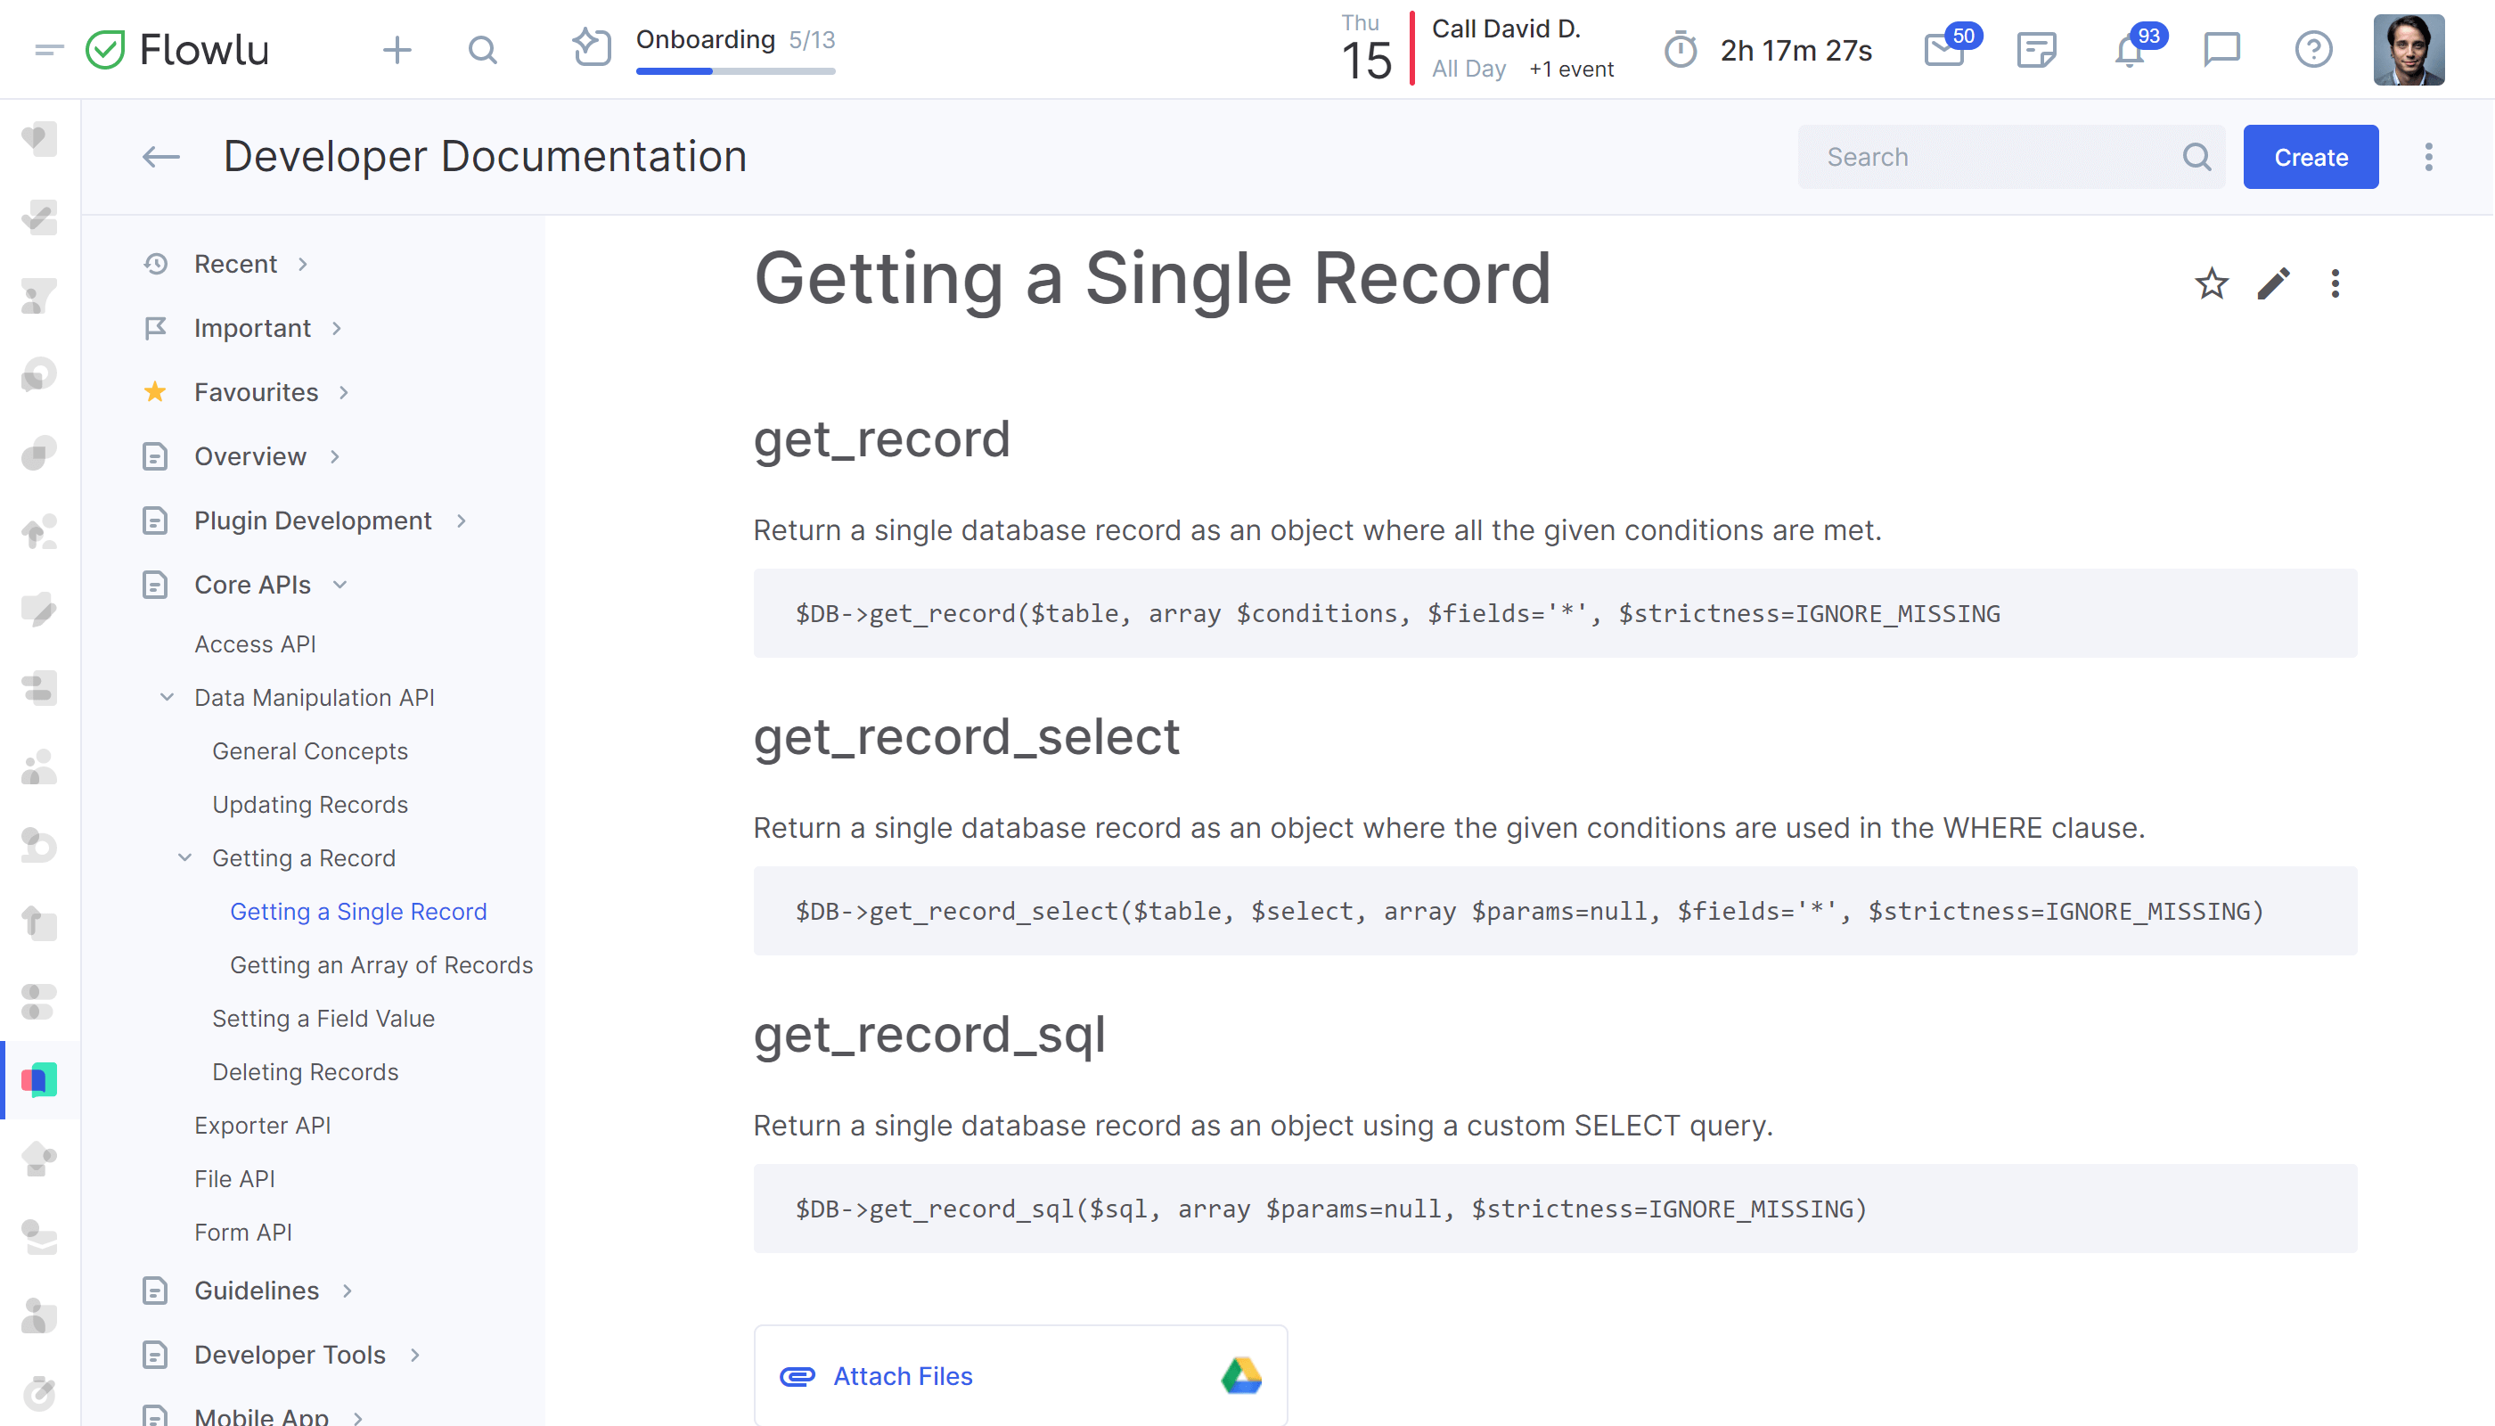
Task: Open the Exporter API page
Action: point(263,1126)
